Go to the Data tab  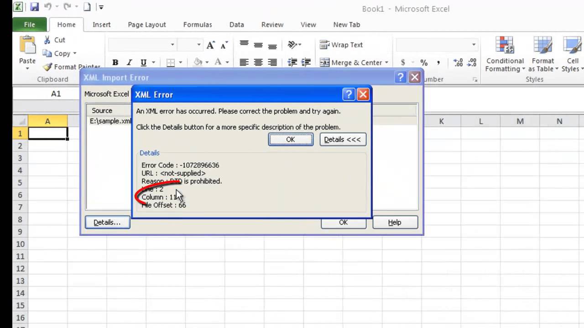click(236, 25)
